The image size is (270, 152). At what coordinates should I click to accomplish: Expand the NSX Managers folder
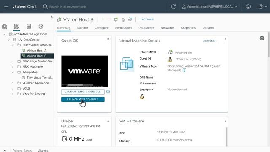13,67
